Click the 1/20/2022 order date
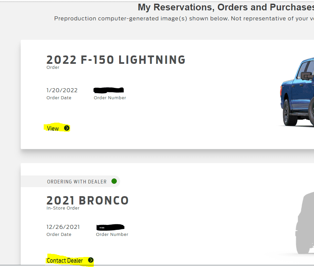The height and width of the screenshot is (267, 314). pos(62,90)
